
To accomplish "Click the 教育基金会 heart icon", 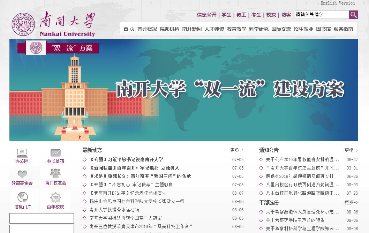I will tap(22, 174).
